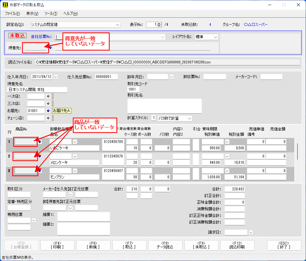
Task: Click the 卸伝票No. input field
Action: coord(215,77)
